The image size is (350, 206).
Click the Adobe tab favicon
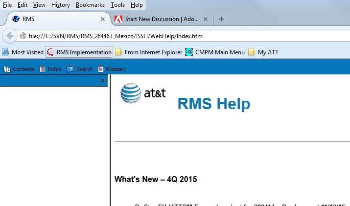118,19
